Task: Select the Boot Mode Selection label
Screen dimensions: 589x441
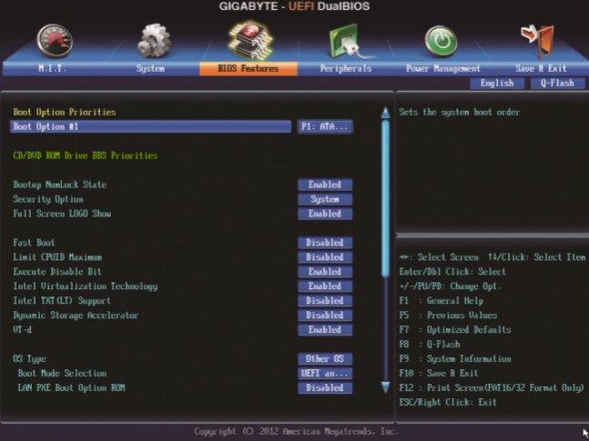Action: click(62, 374)
